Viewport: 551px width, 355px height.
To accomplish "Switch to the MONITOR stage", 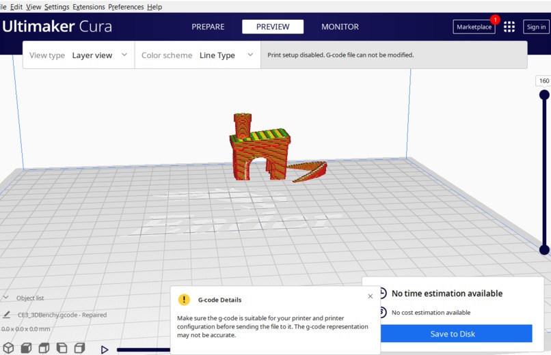I will tap(340, 27).
